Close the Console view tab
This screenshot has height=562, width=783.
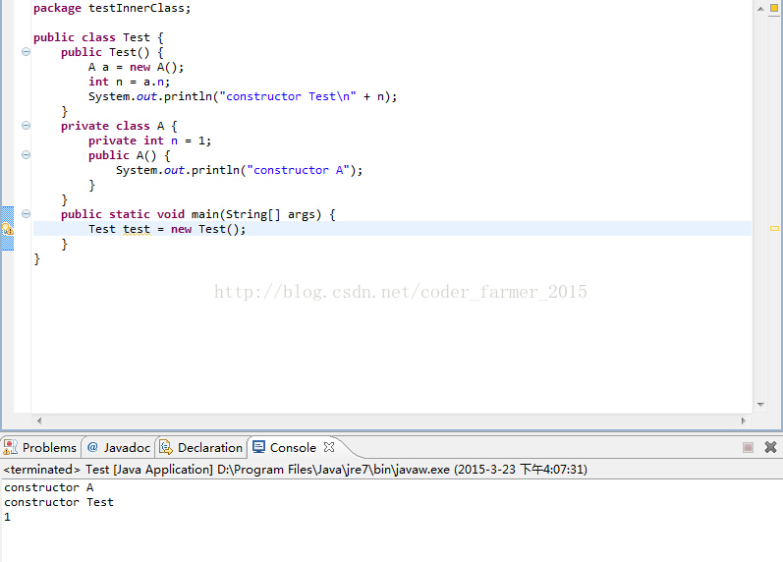click(329, 447)
